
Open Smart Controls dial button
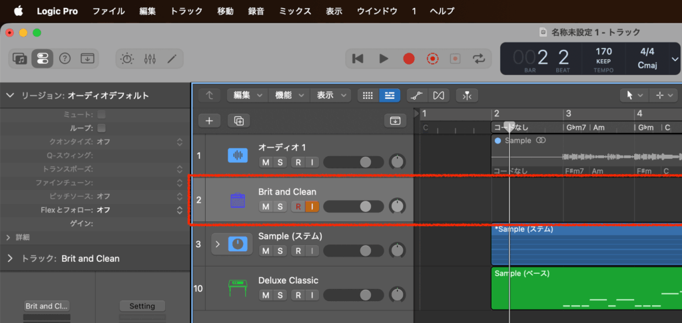pyautogui.click(x=127, y=58)
